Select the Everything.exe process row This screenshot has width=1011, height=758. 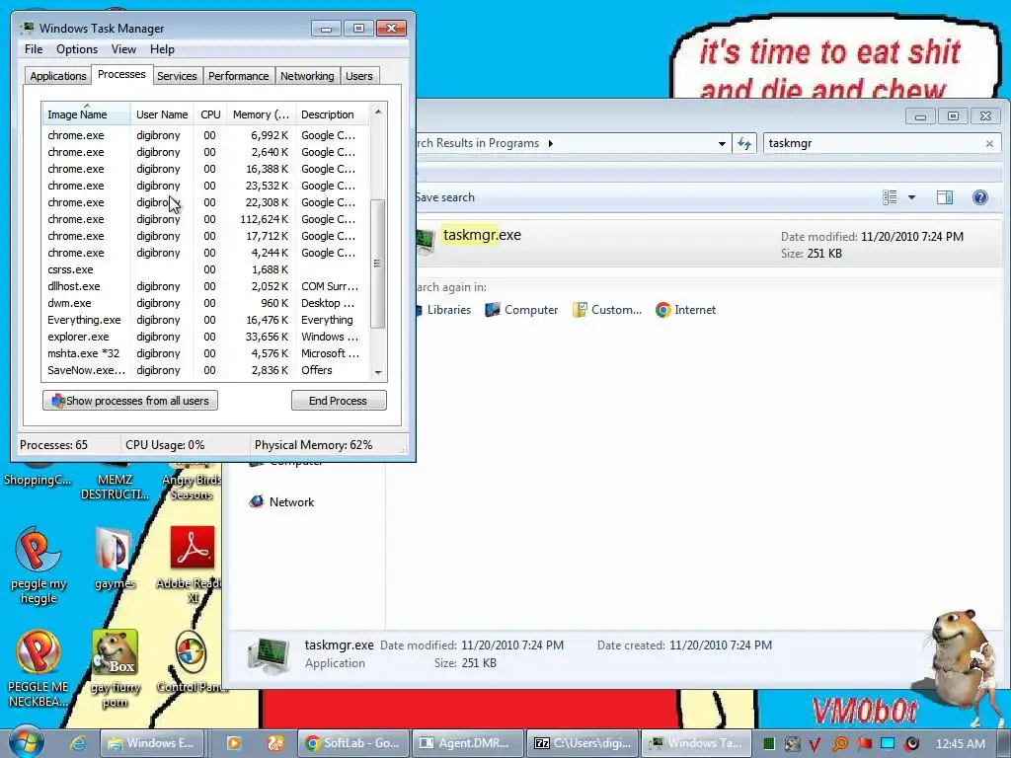(x=205, y=320)
